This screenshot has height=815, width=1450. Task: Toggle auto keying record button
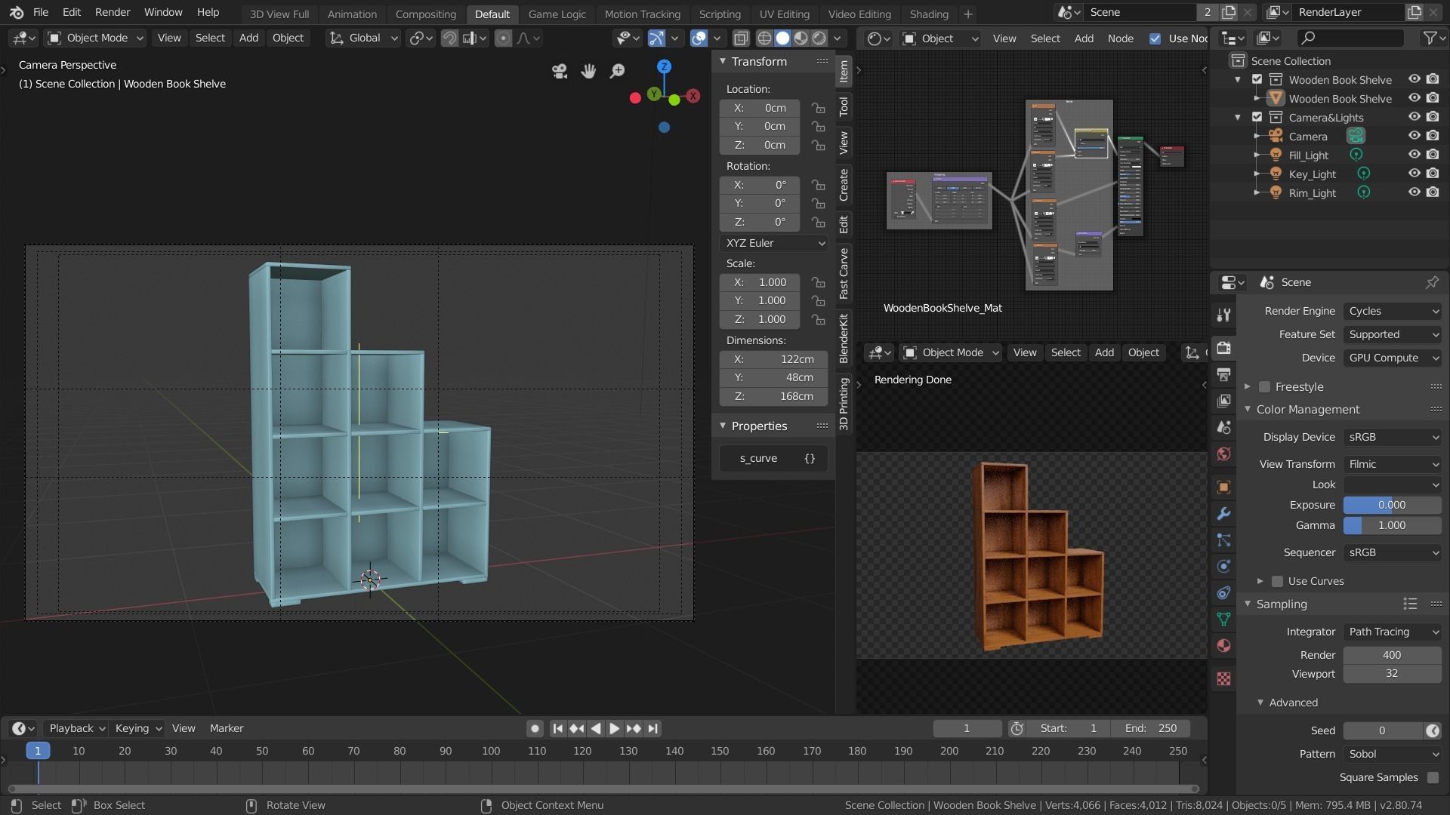535,728
